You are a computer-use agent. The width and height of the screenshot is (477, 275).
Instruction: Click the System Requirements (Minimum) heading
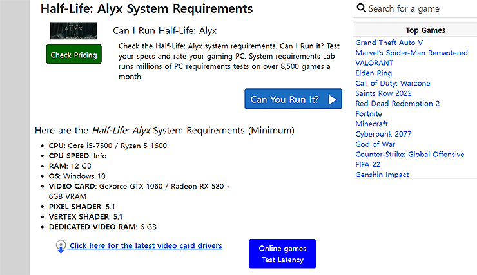tap(164, 130)
